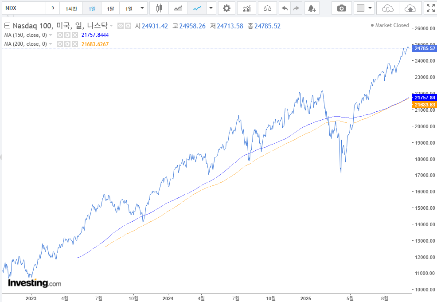Click the open value 24931.42

(155, 26)
